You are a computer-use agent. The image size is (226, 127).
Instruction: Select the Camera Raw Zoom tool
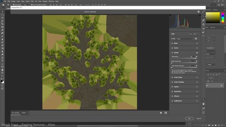click(203, 99)
